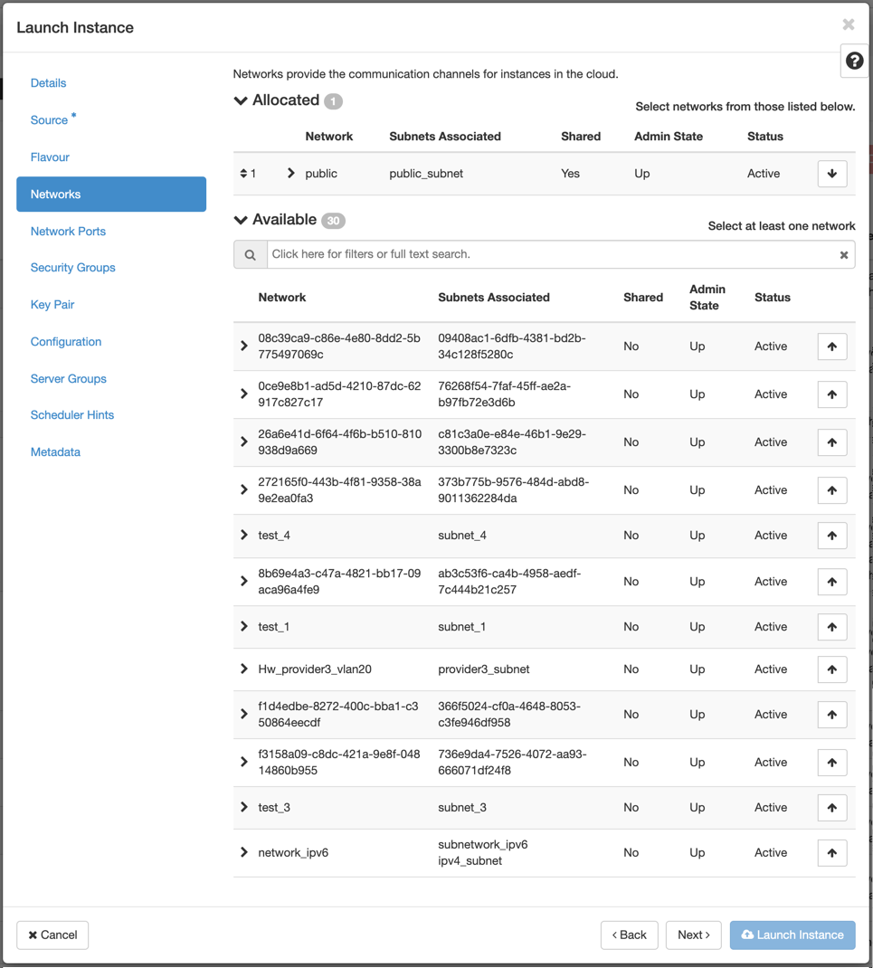
Task: Deallocate the public network with down arrow
Action: tap(831, 174)
